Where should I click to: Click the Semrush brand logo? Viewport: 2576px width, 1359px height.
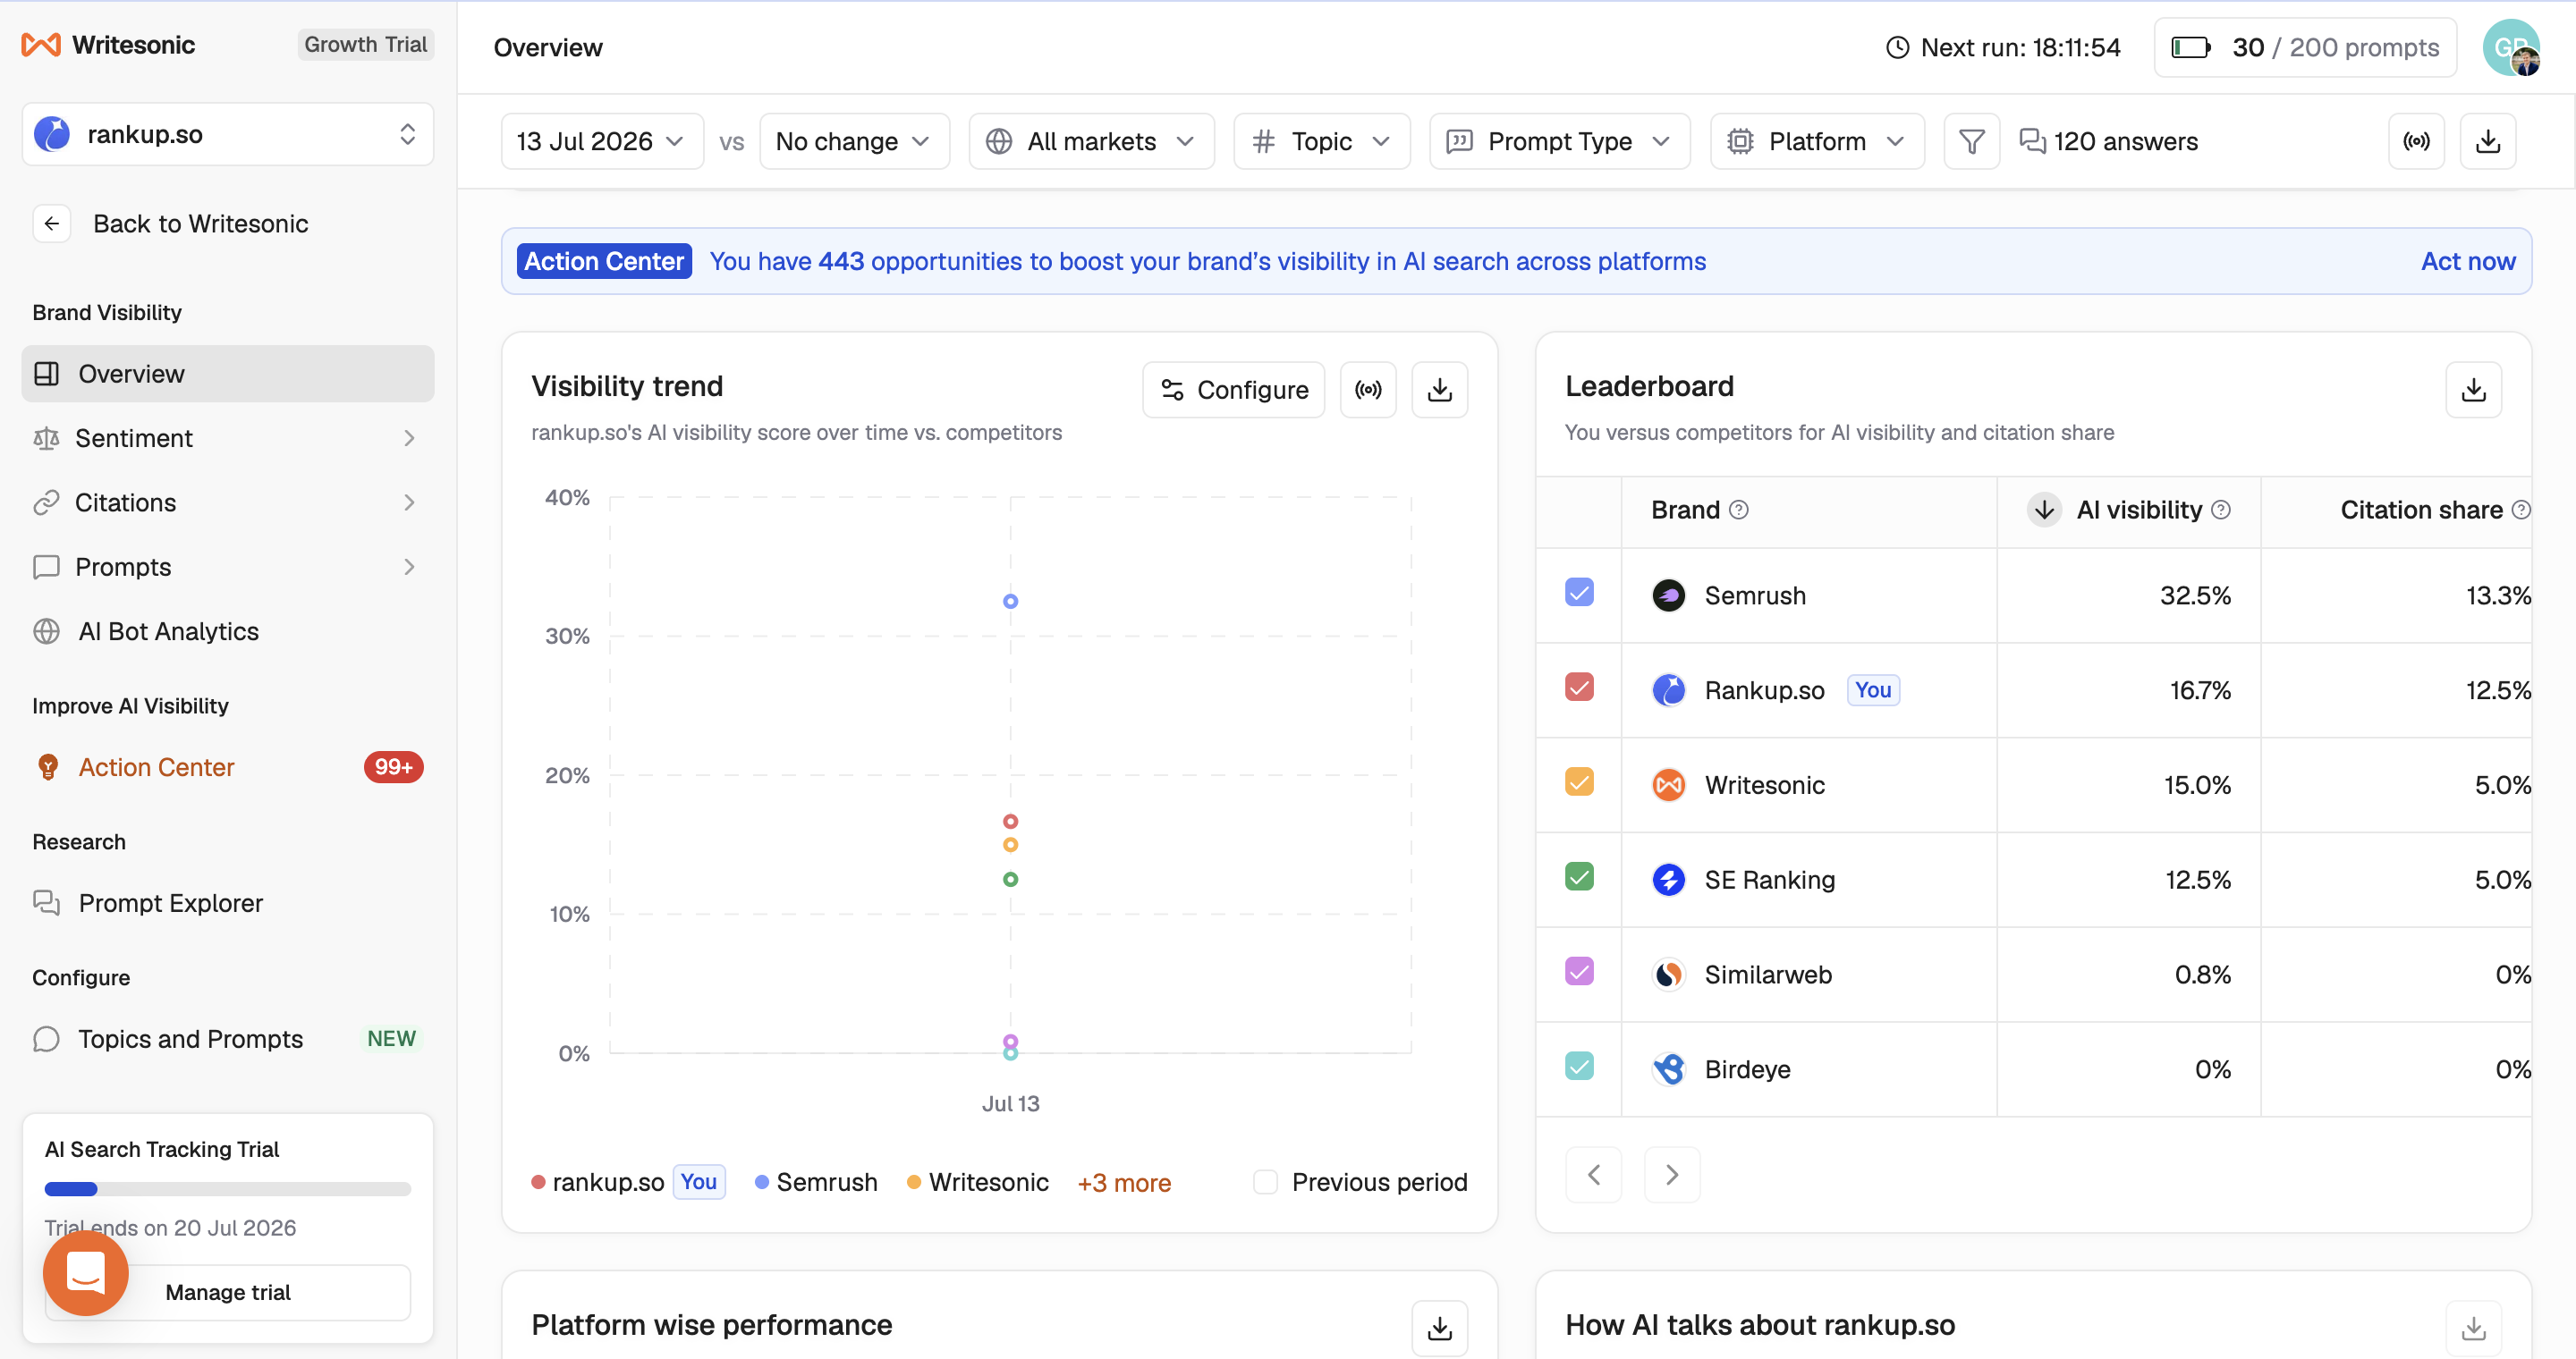(x=1668, y=595)
